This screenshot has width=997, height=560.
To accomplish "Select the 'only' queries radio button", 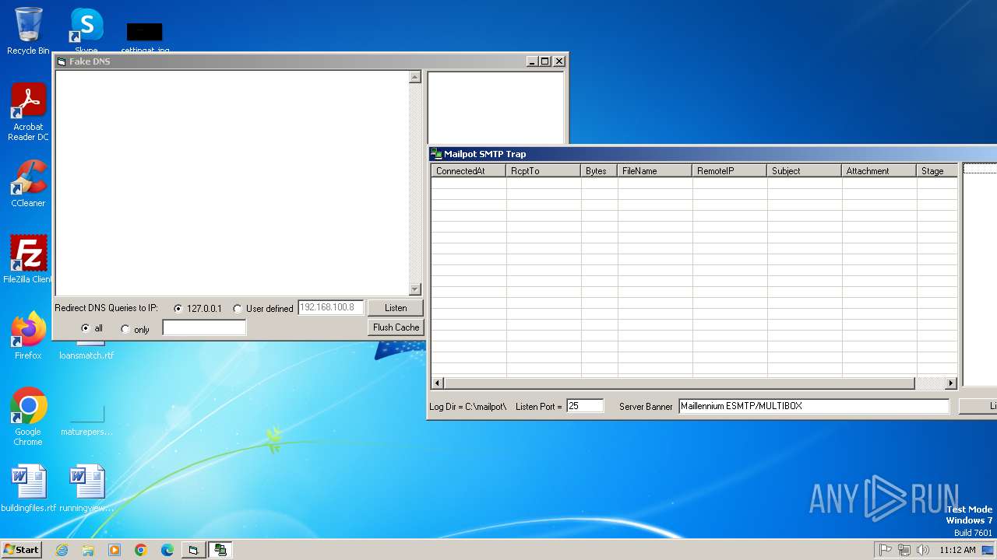I will click(x=125, y=329).
